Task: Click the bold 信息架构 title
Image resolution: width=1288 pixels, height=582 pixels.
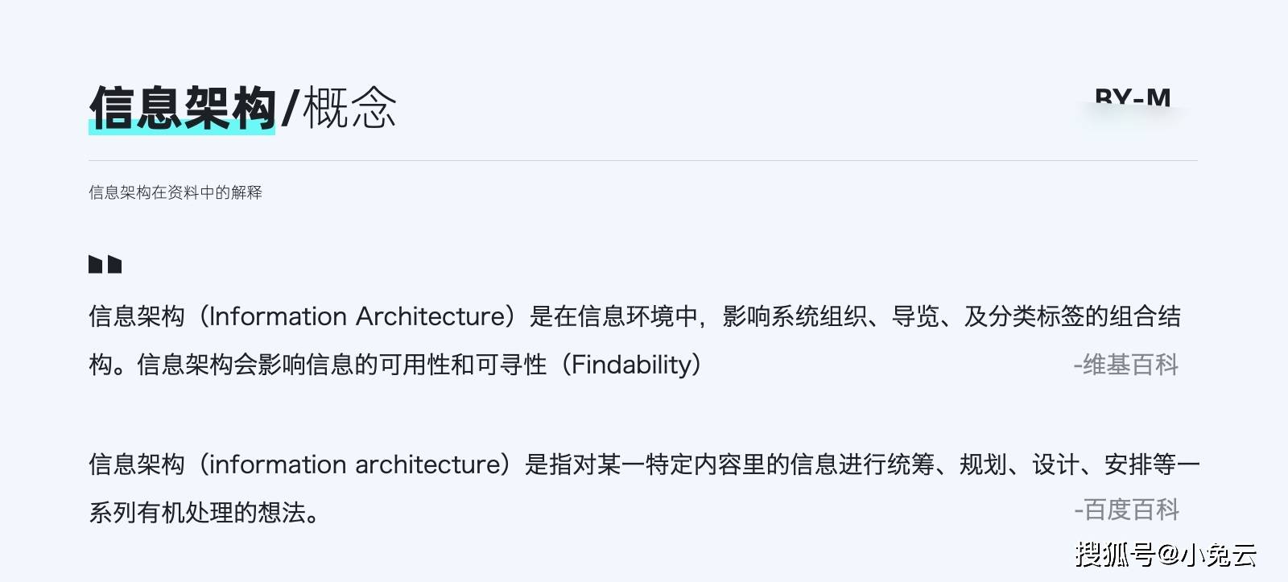Action: 183,108
